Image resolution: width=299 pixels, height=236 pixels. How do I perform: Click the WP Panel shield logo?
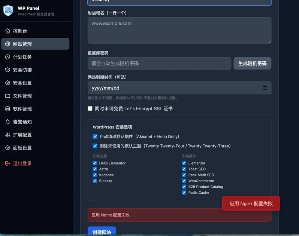(x=8, y=10)
